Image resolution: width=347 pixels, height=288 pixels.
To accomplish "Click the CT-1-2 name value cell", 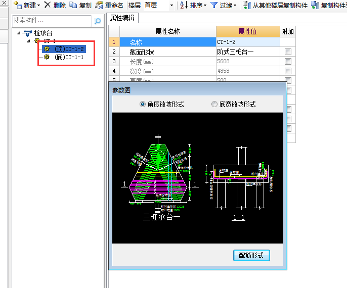I will pyautogui.click(x=248, y=42).
